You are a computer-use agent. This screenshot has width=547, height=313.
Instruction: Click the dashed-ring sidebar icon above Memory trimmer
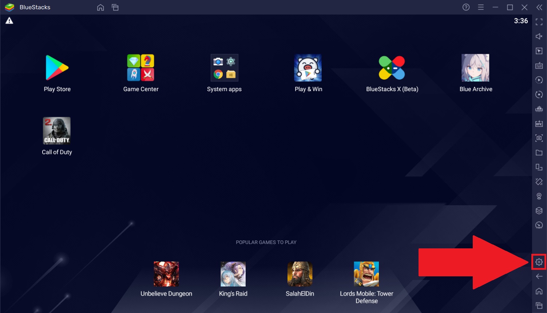(x=539, y=94)
